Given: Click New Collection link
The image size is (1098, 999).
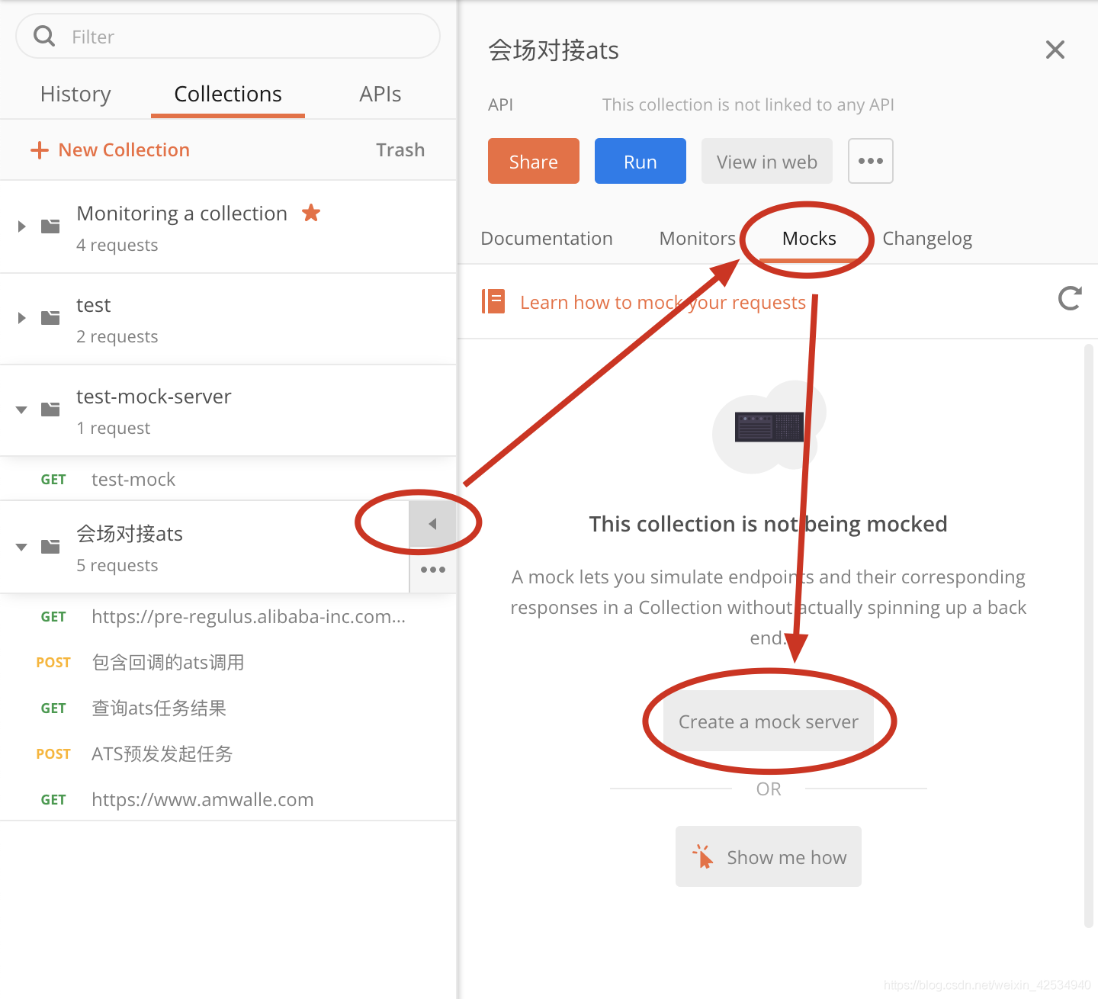Looking at the screenshot, I should [124, 149].
